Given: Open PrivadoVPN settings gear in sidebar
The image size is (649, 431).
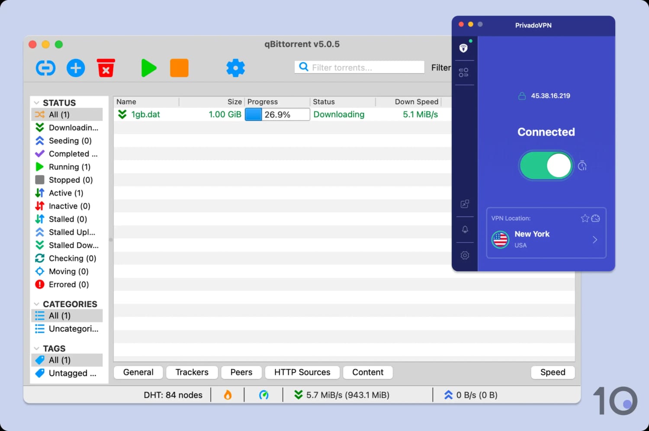Looking at the screenshot, I should tap(465, 255).
